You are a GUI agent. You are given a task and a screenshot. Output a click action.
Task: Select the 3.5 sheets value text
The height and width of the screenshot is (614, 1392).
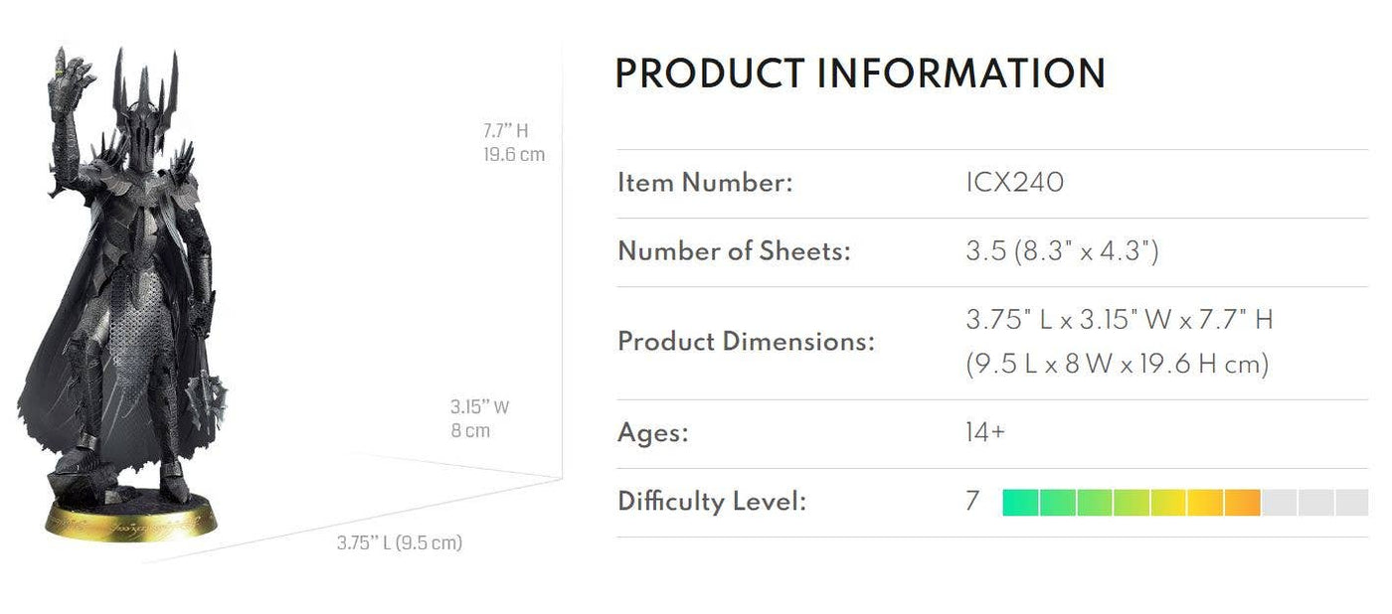point(1062,251)
